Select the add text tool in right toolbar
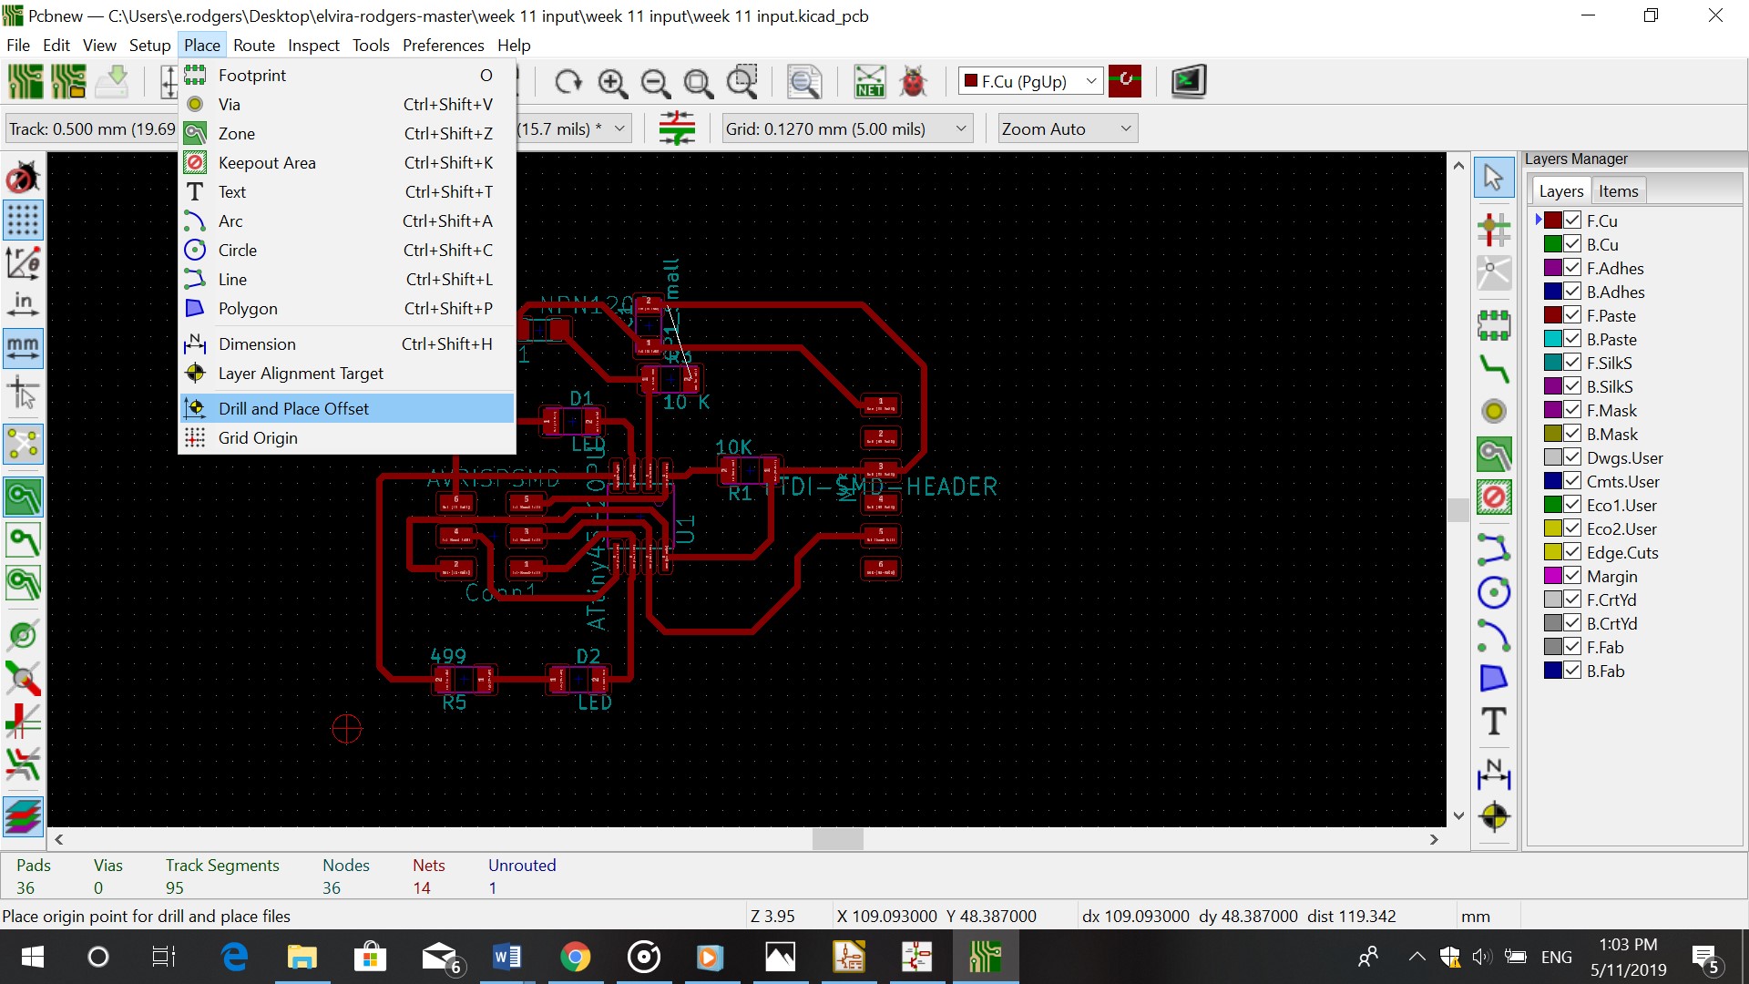 pyautogui.click(x=1494, y=722)
